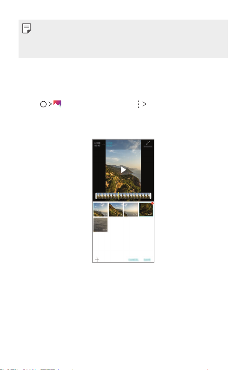
Task: Tap the Gallery app icon
Action: point(57,104)
